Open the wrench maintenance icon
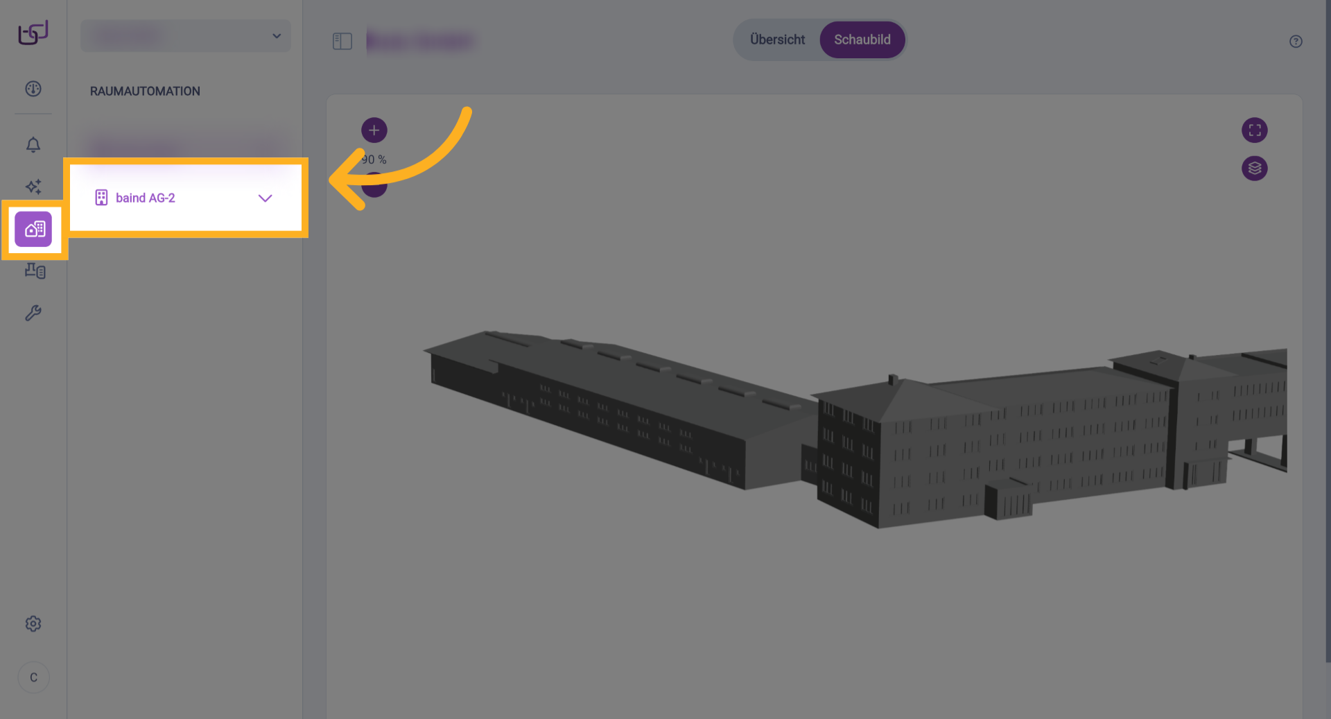 [33, 313]
